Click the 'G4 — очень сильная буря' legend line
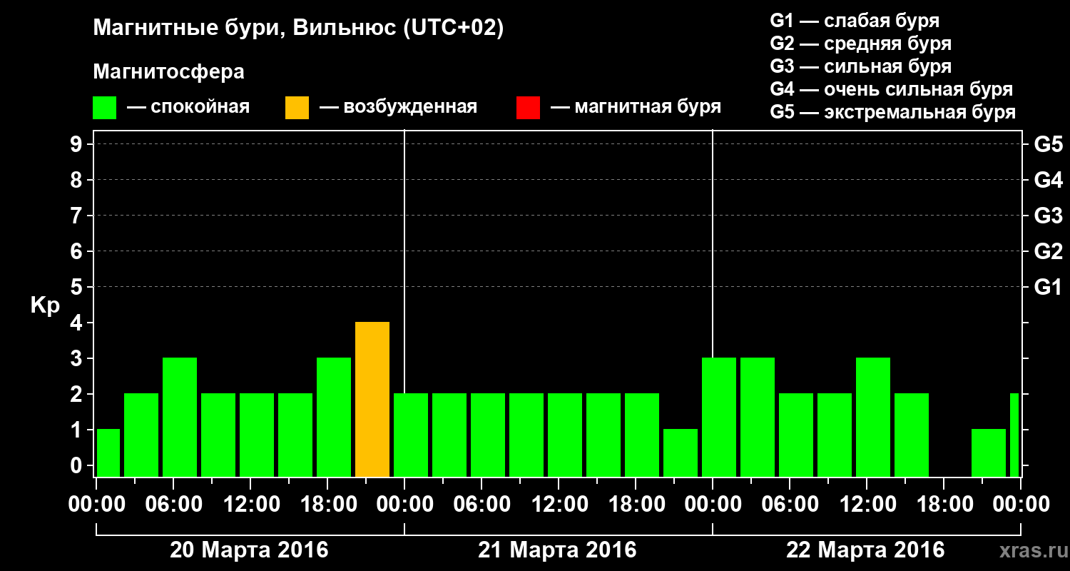This screenshot has width=1070, height=571. coord(892,89)
